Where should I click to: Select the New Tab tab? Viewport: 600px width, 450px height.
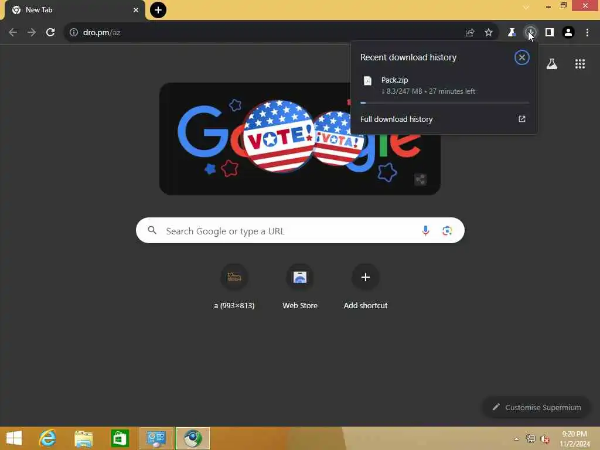pos(74,10)
